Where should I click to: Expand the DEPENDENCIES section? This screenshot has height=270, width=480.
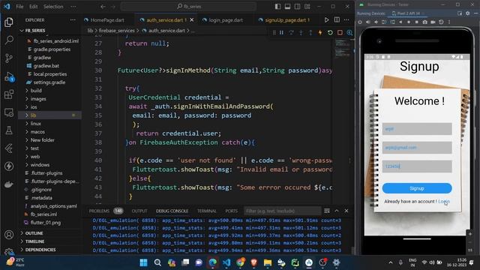[x=40, y=250]
